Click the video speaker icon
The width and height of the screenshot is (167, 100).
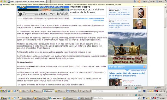click(49, 14)
